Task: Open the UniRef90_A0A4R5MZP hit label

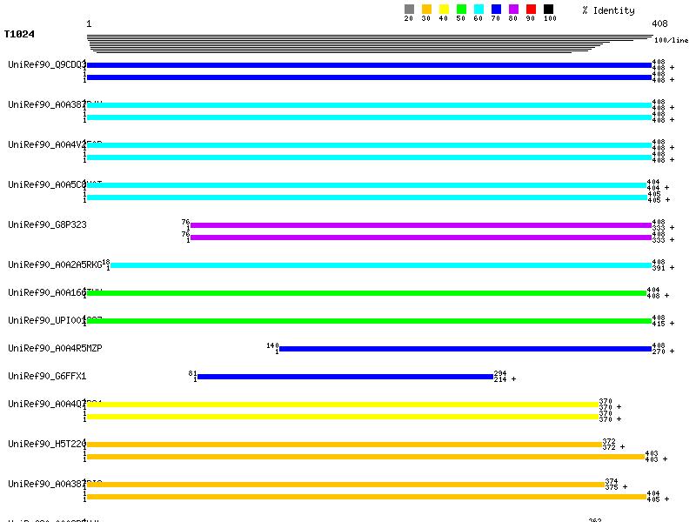Action: 55,349
